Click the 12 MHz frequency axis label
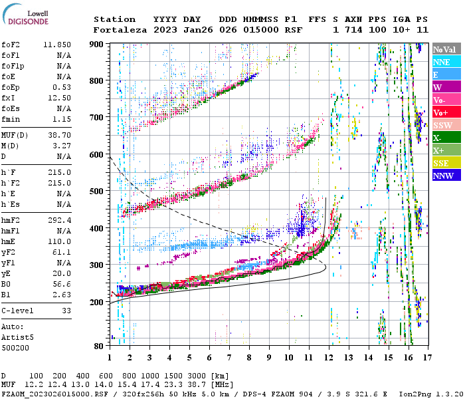Image resolution: width=465 pixels, height=399 pixels. pos(329,358)
